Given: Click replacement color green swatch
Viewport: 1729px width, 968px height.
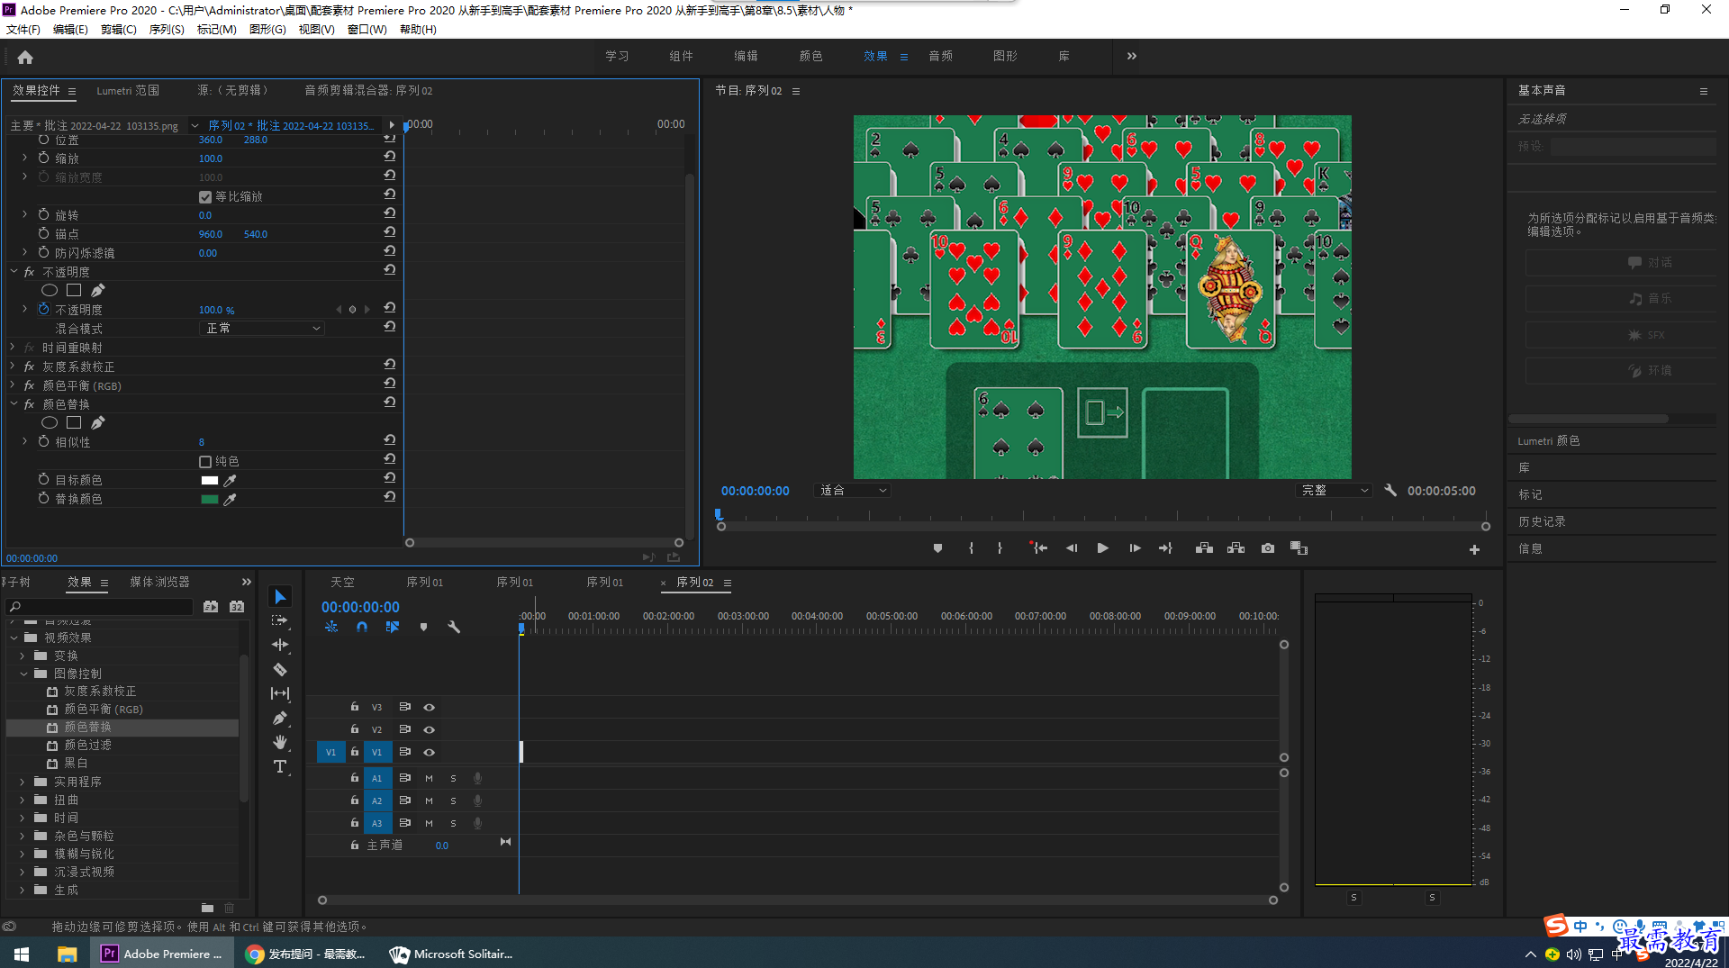Looking at the screenshot, I should pyautogui.click(x=210, y=500).
